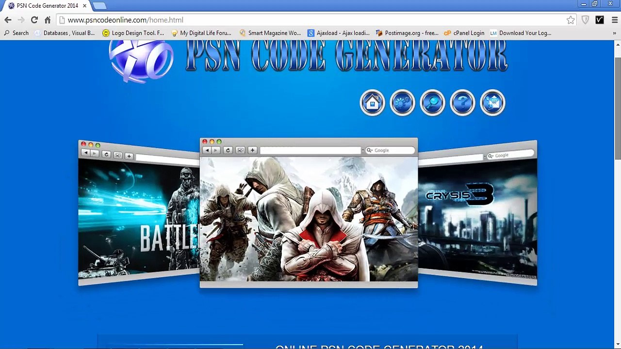
Task: Click the Assassin's Creed center slide image
Action: (x=309, y=219)
